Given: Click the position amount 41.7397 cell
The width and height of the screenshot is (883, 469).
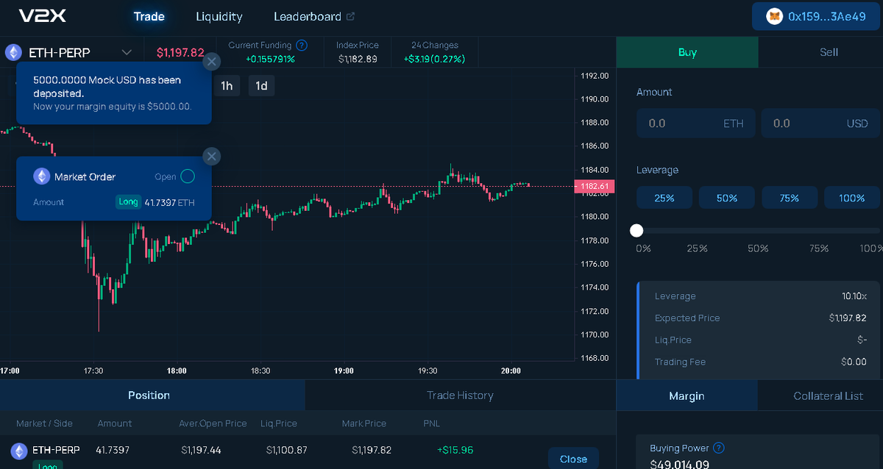Looking at the screenshot, I should pos(113,450).
